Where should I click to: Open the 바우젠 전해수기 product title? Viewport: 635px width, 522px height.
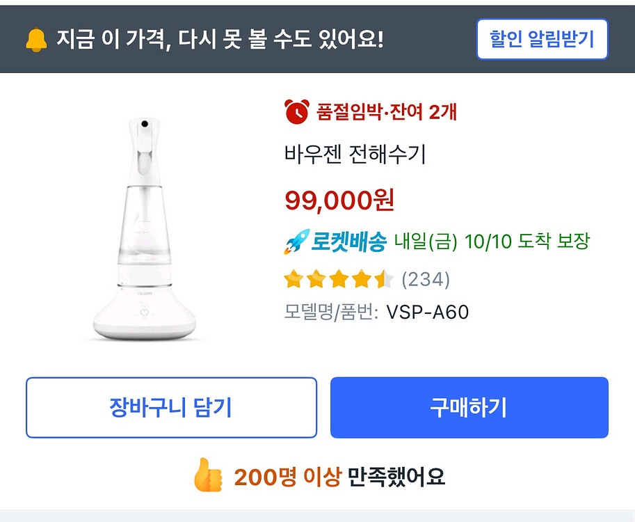coord(355,154)
